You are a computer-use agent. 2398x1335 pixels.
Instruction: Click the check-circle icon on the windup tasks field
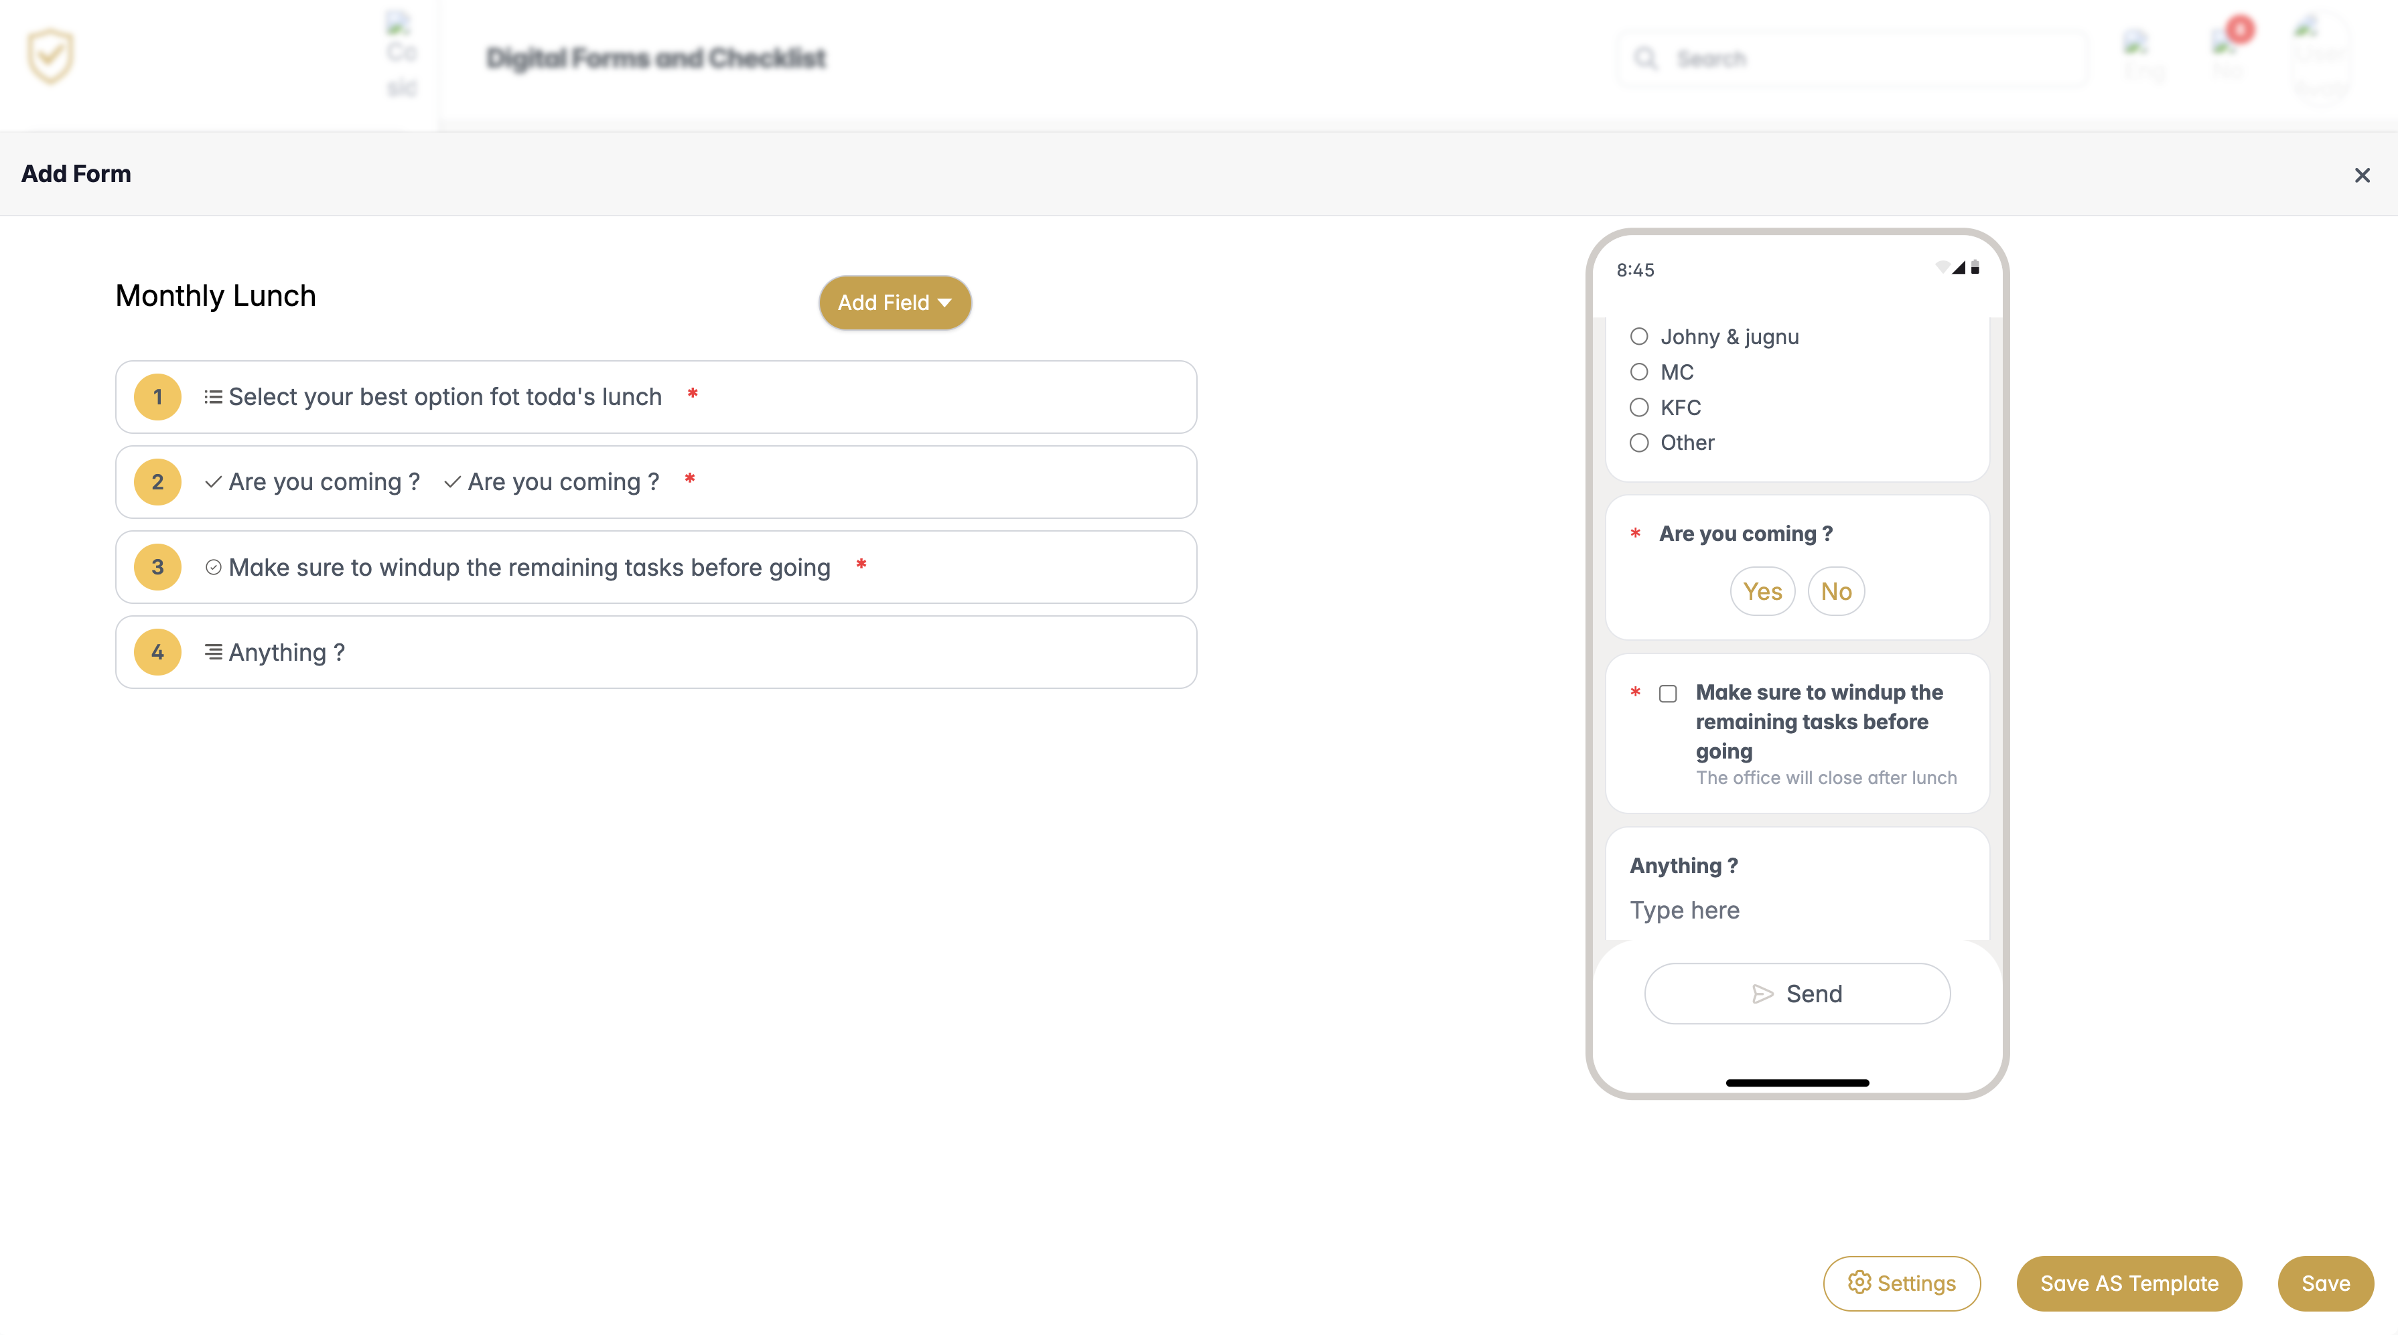click(213, 566)
